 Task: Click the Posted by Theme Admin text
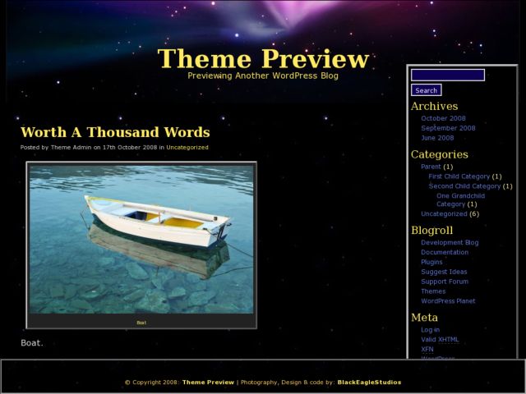point(56,148)
